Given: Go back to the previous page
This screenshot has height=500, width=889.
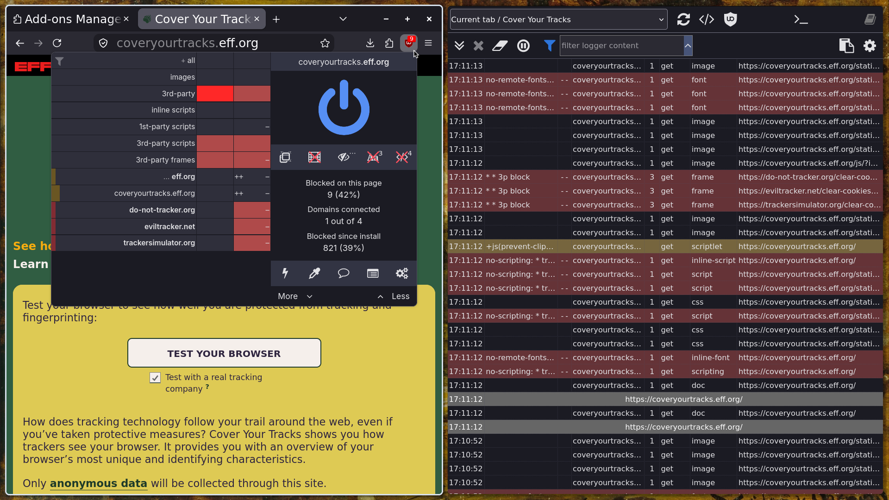Looking at the screenshot, I should 19,43.
